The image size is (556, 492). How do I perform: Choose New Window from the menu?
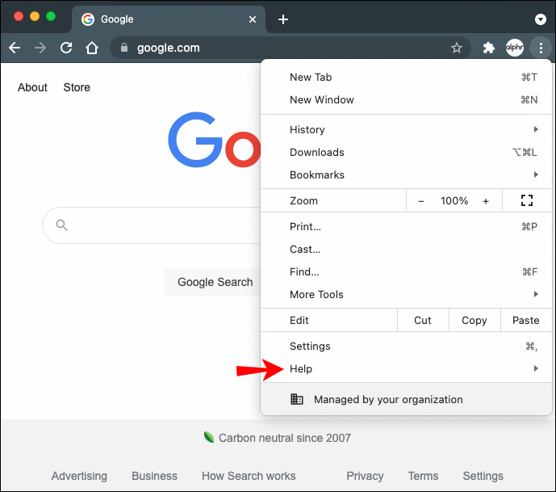click(406, 99)
